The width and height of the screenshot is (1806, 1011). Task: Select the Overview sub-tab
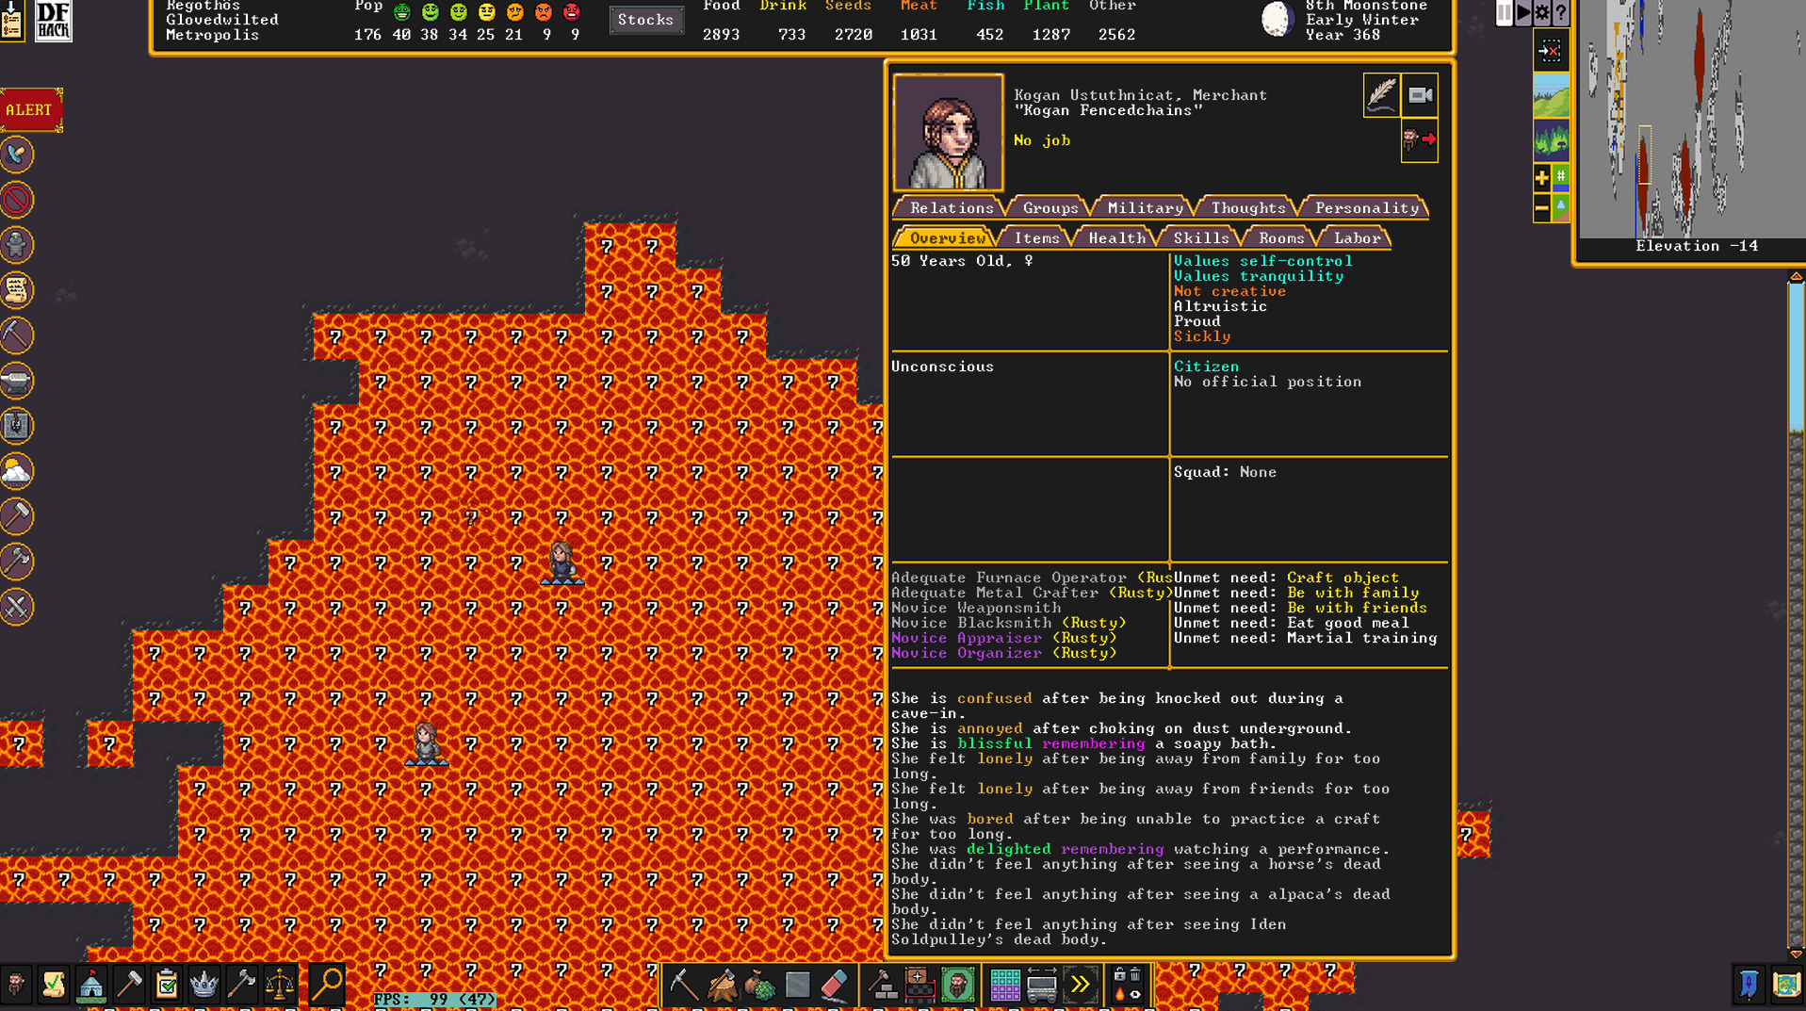[x=946, y=237]
